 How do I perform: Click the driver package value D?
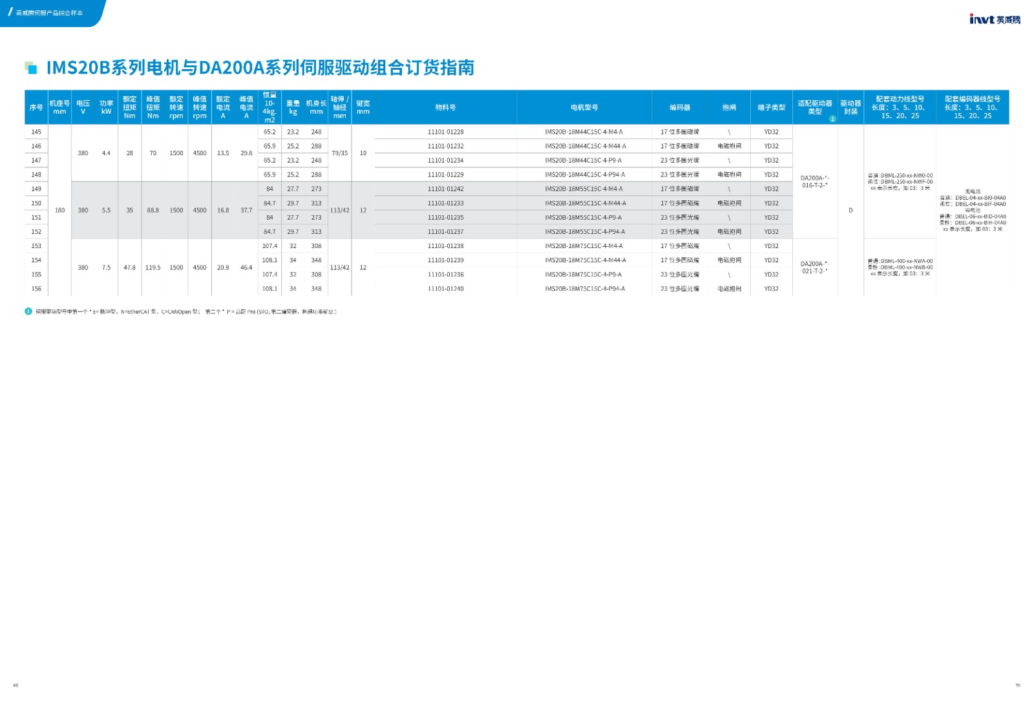coord(850,210)
